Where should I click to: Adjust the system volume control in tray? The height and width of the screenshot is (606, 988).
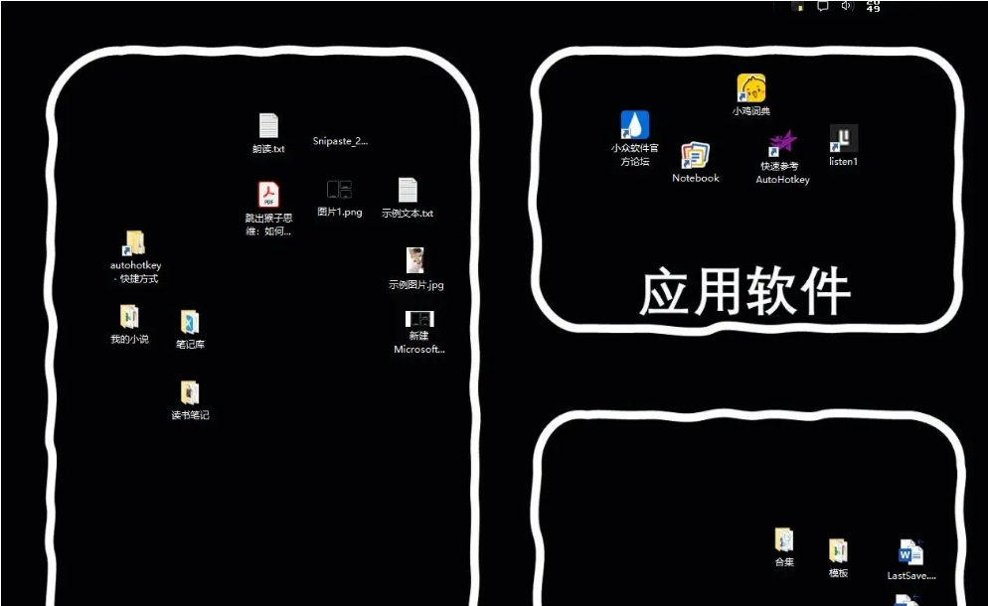(x=845, y=6)
